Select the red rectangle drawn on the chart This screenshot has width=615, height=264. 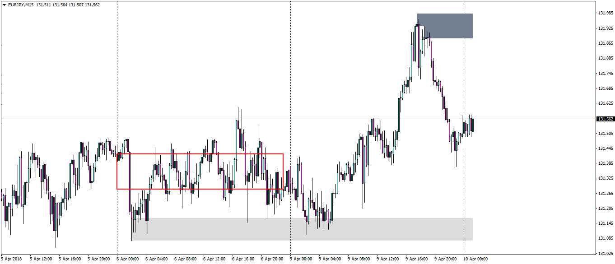[200, 154]
